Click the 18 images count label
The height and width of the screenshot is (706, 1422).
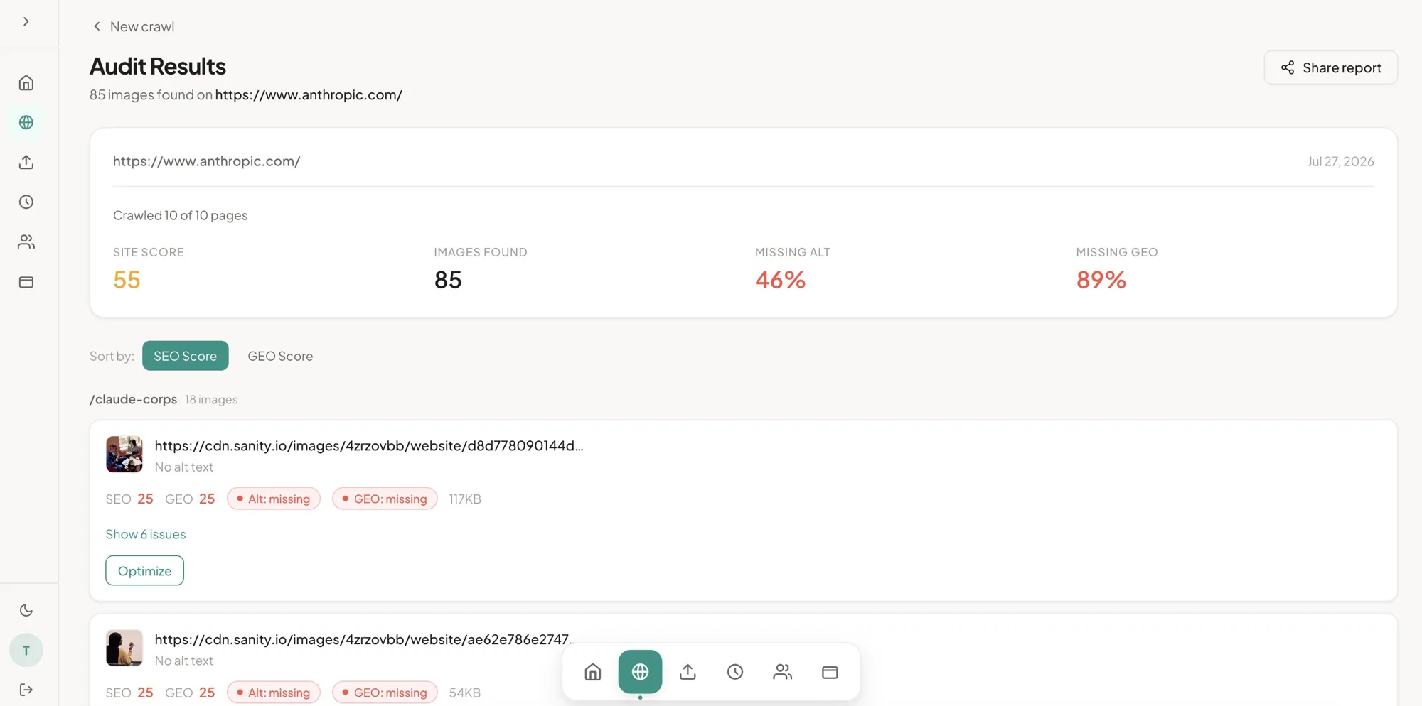click(x=211, y=400)
